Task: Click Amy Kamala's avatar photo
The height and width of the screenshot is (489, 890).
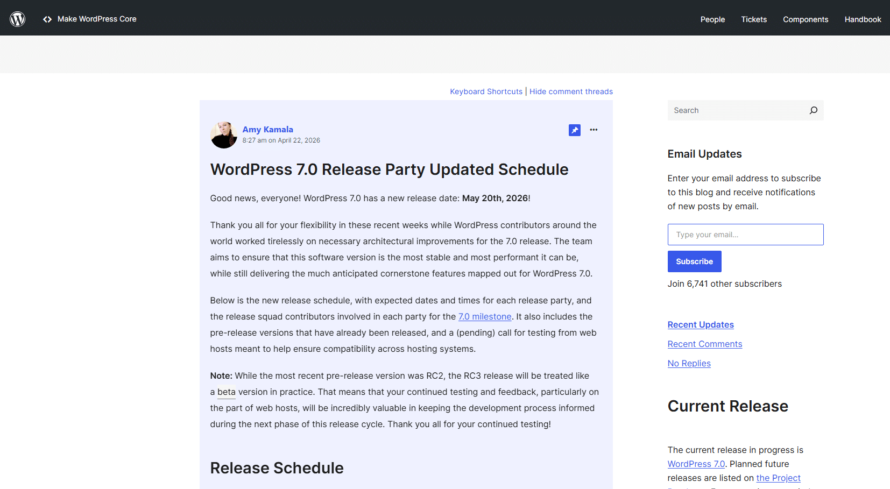Action: (224, 135)
